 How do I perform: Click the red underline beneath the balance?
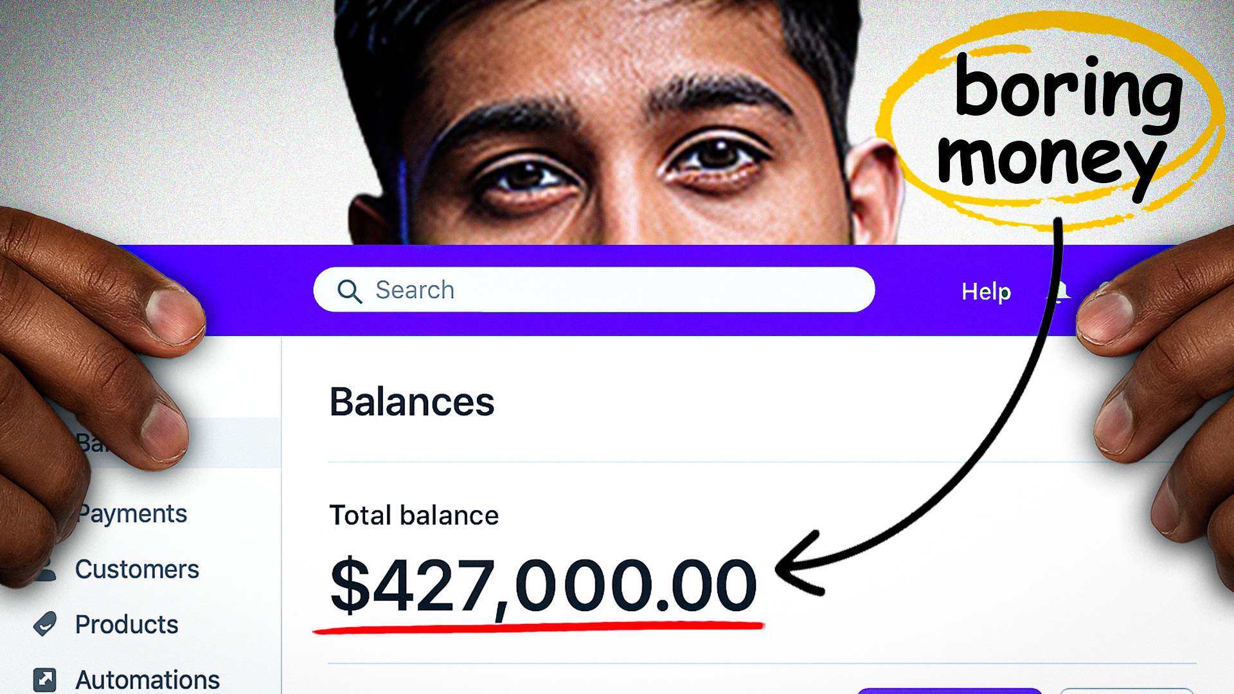[539, 627]
